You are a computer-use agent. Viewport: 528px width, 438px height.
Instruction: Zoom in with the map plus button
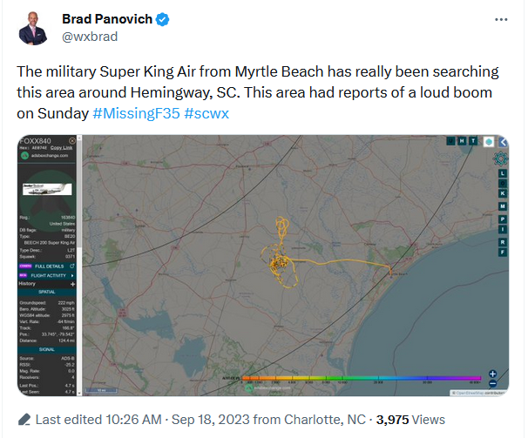click(x=492, y=374)
